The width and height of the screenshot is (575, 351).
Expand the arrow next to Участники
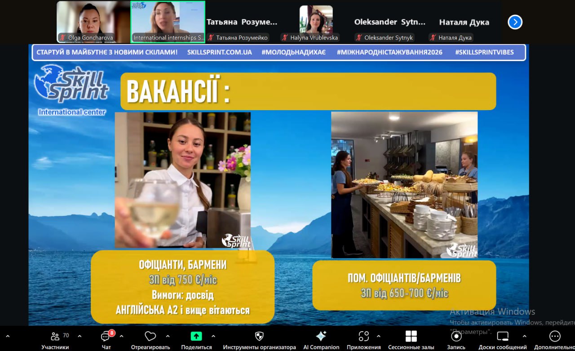(x=80, y=336)
